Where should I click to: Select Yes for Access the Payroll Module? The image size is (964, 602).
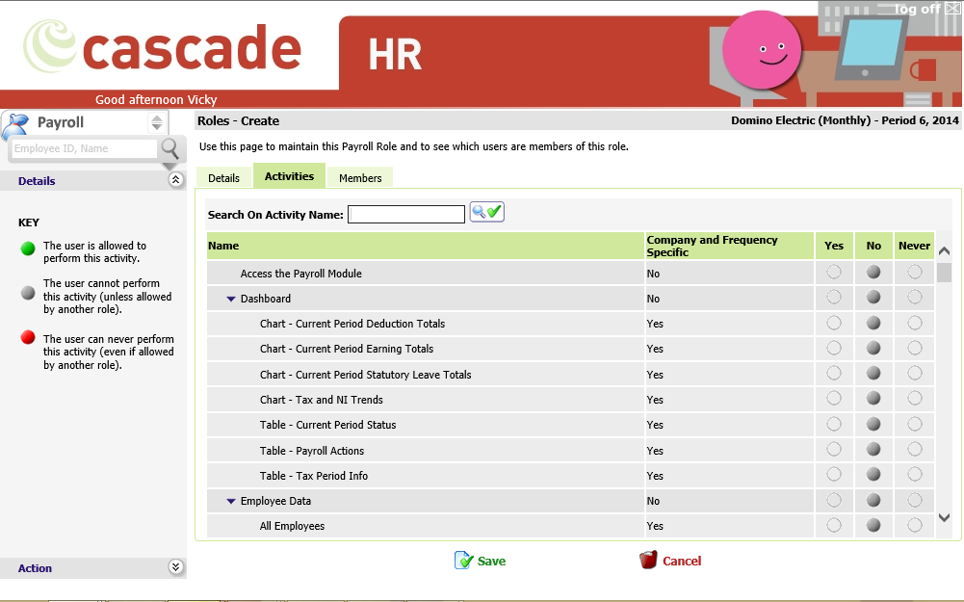pyautogui.click(x=834, y=272)
